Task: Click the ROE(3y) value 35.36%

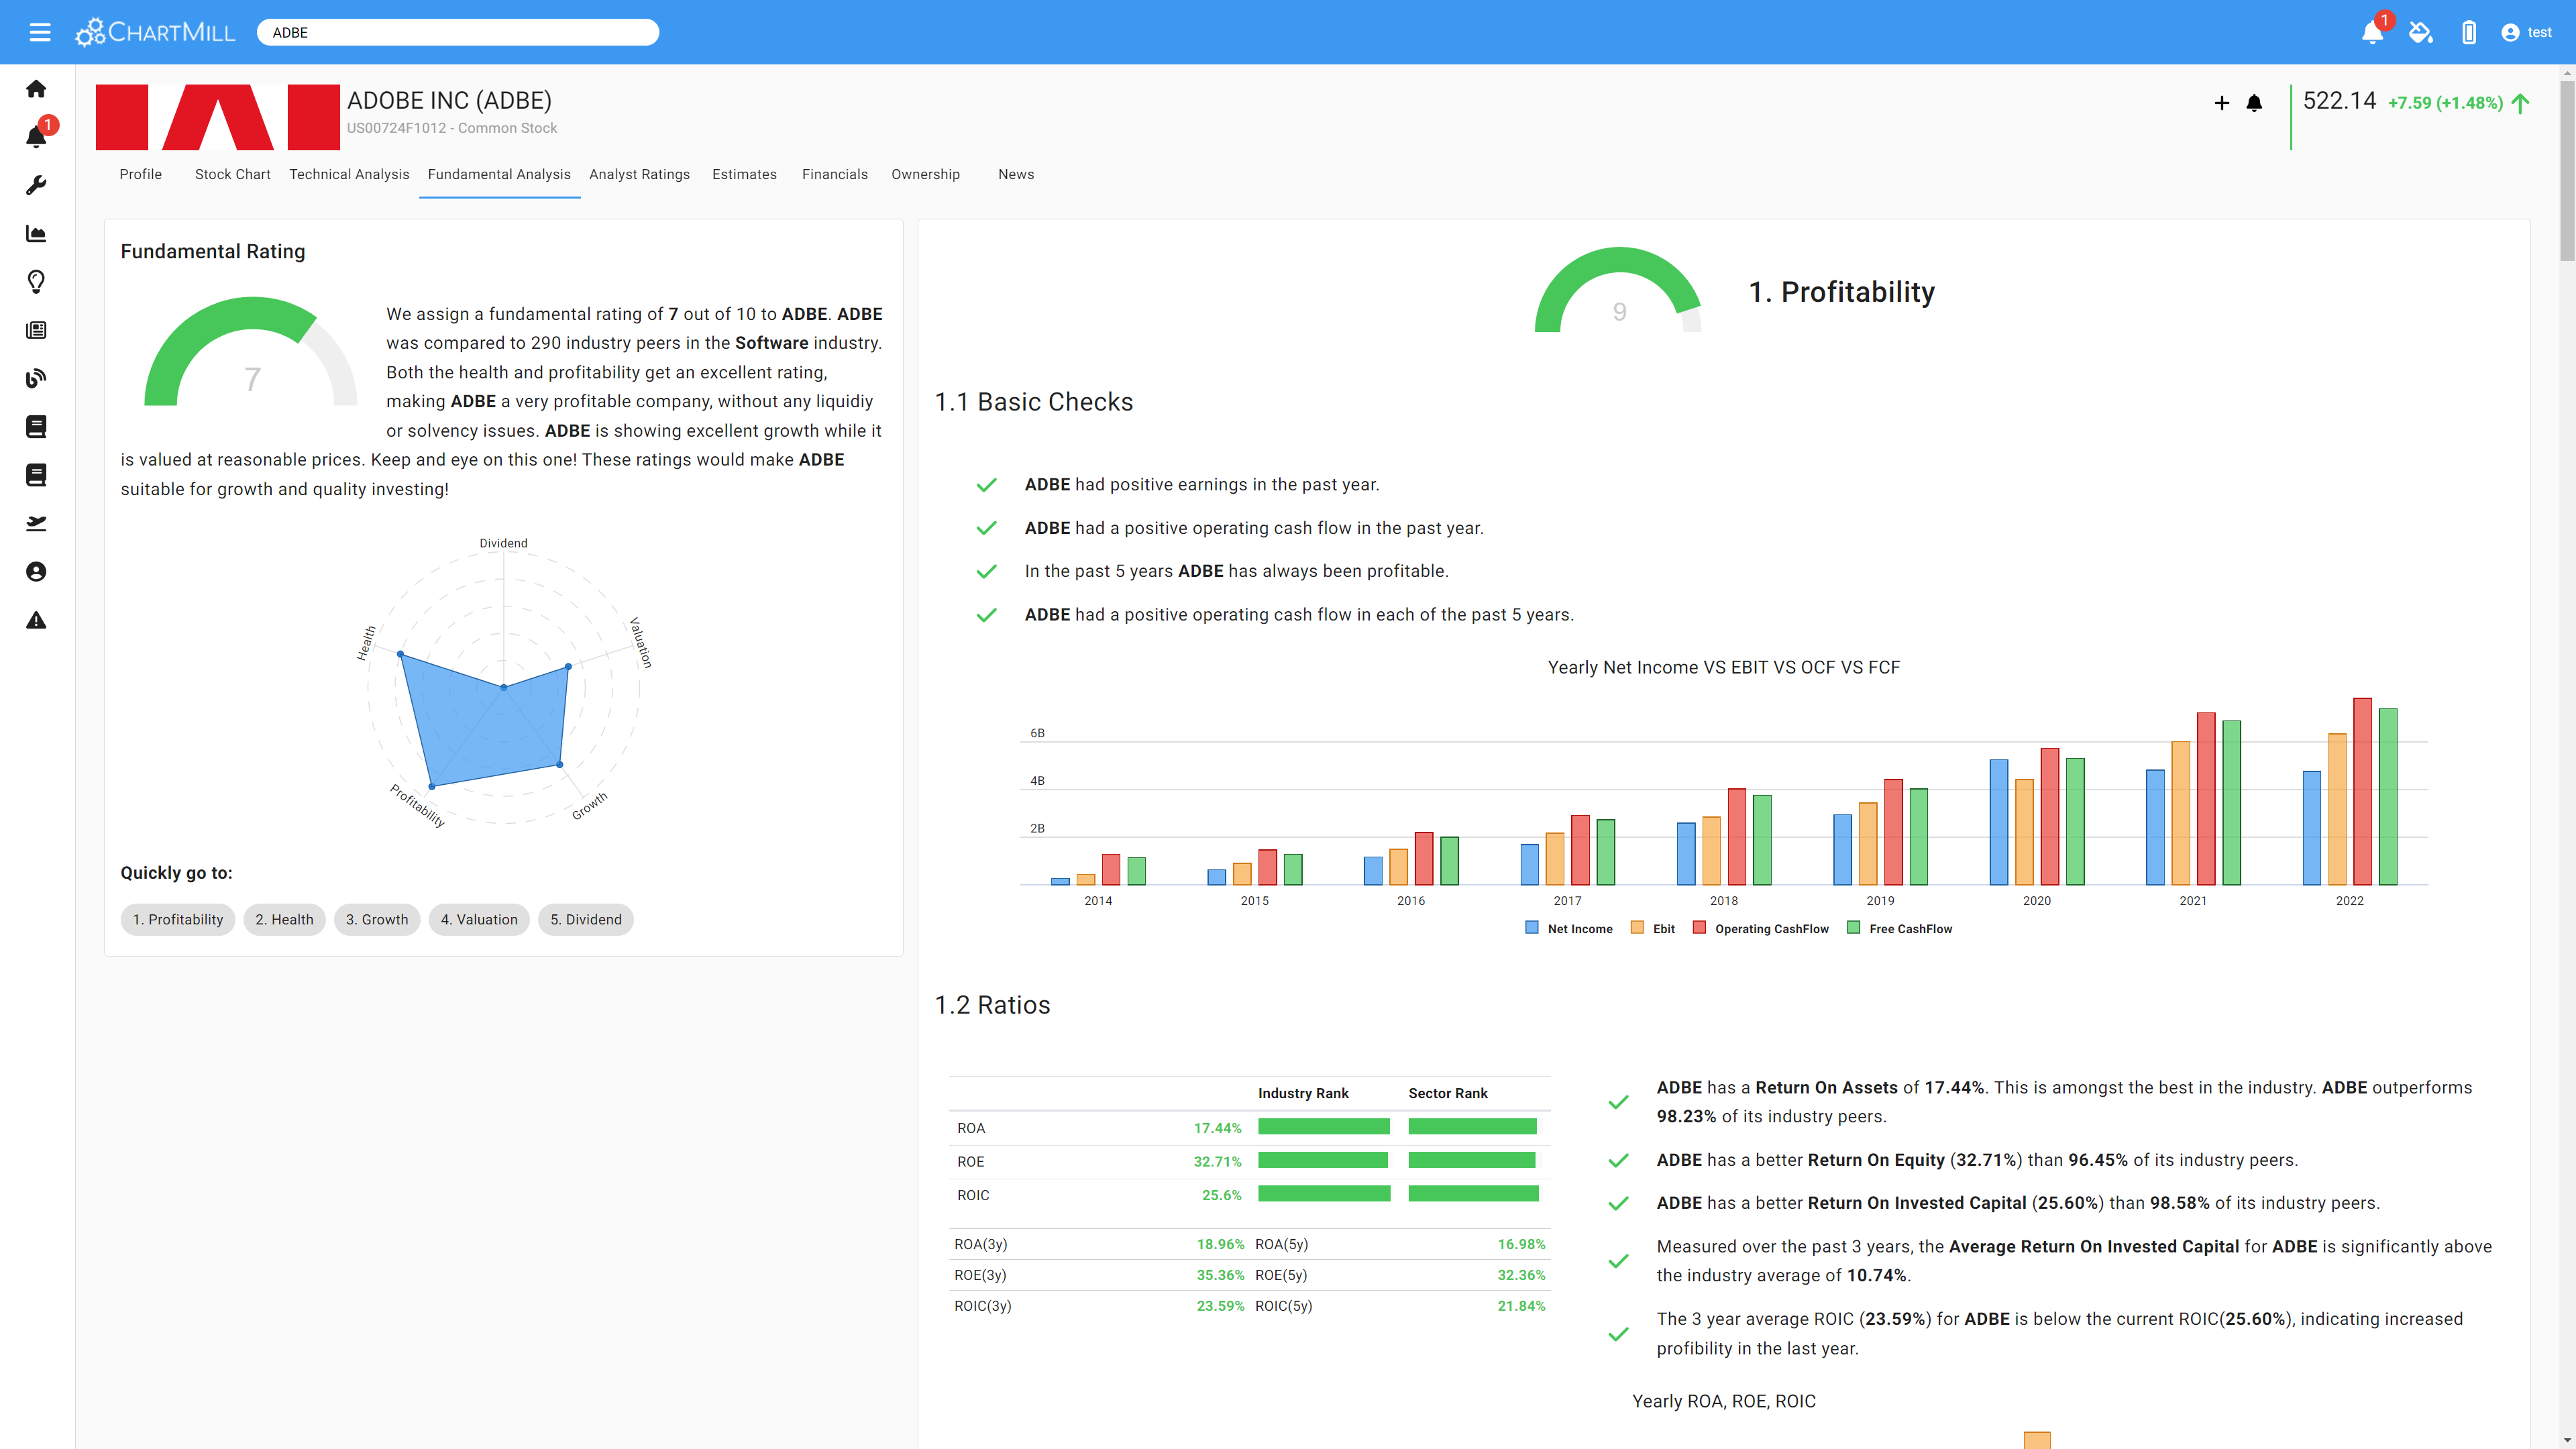Action: tap(1220, 1275)
